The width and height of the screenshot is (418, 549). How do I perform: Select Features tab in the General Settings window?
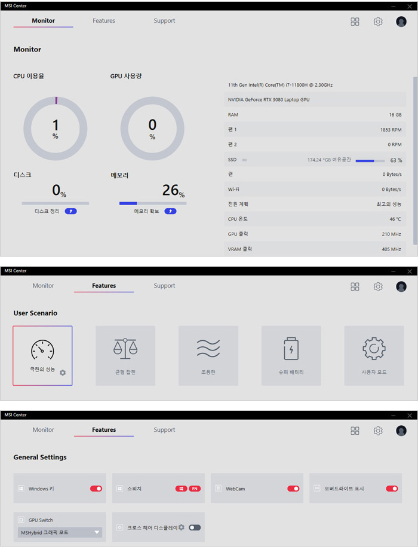(104, 429)
